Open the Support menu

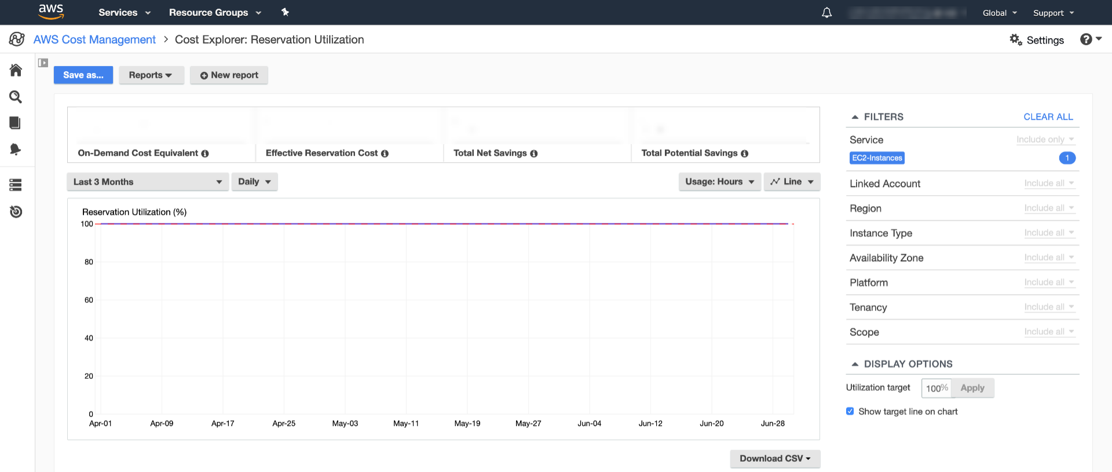1054,13
